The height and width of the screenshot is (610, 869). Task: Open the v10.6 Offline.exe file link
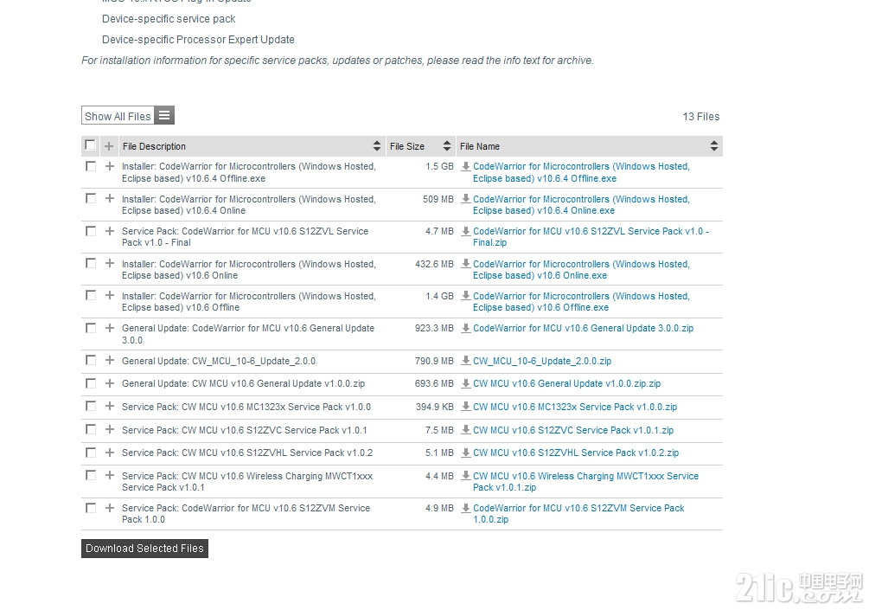581,302
